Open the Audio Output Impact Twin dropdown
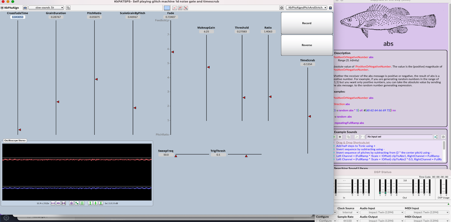The width and height of the screenshot is (451, 222). pos(382,221)
